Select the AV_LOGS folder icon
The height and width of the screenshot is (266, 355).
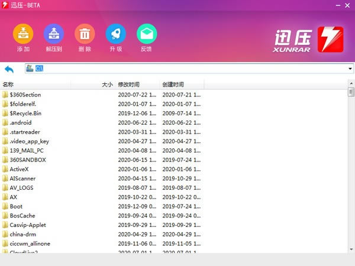point(5,187)
